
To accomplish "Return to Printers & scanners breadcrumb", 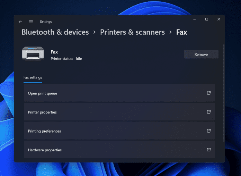I will point(132,32).
